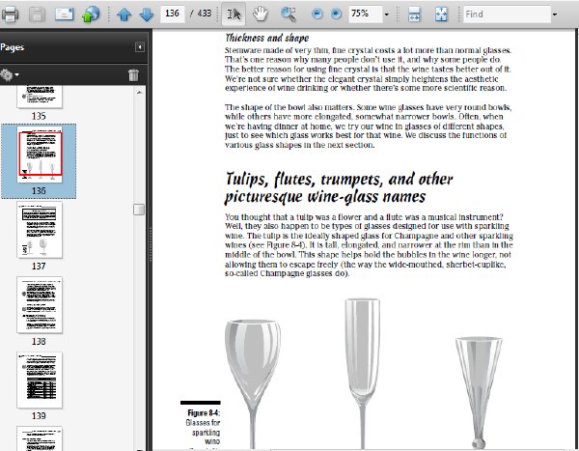This screenshot has width=579, height=451.
Task: Click the thumbnail scrollbar up arrow
Action: point(139,93)
